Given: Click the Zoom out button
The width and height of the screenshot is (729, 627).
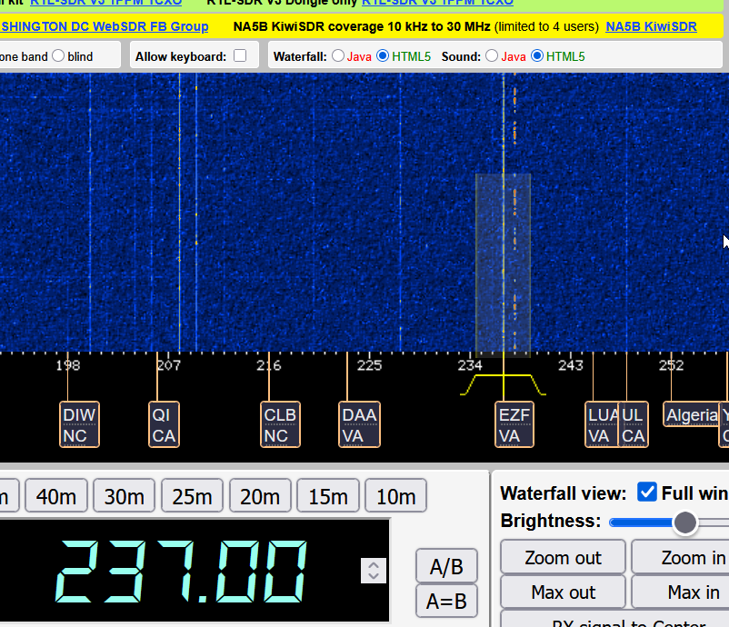Looking at the screenshot, I should pyautogui.click(x=563, y=557).
